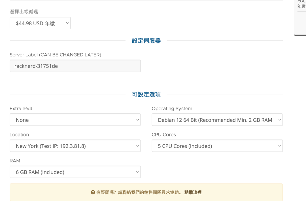The height and width of the screenshot is (209, 306).
Task: Click the chevron arrow on CPU Cores select
Action: point(280,146)
